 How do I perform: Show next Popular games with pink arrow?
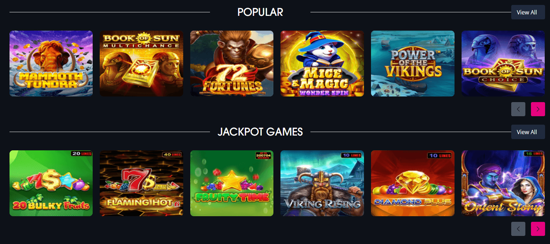[x=538, y=109]
